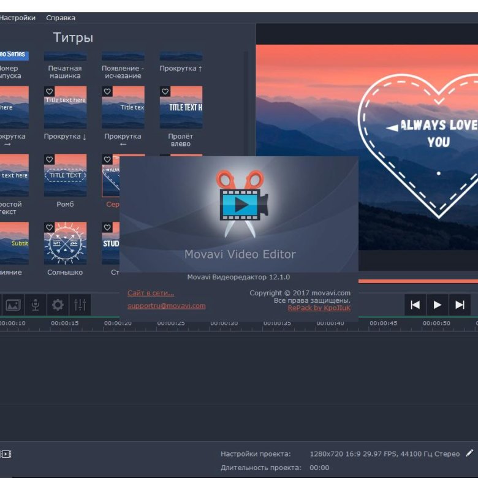The image size is (478, 478).
Task: Click the heart title in the preview
Action: [x=418, y=146]
